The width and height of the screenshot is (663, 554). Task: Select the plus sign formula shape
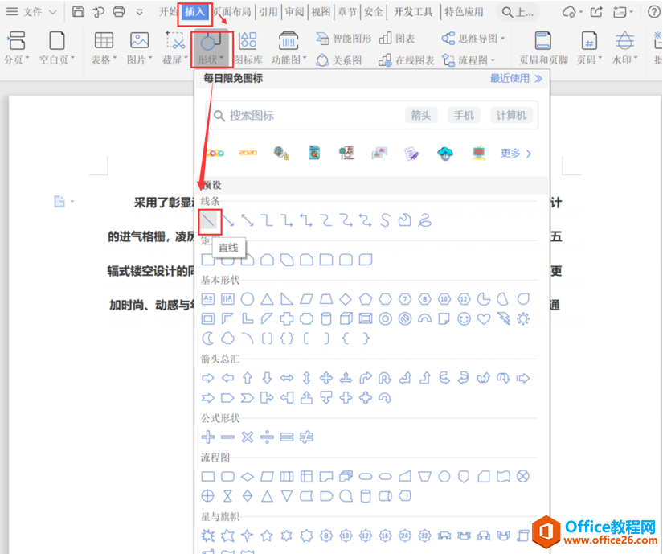click(x=208, y=437)
